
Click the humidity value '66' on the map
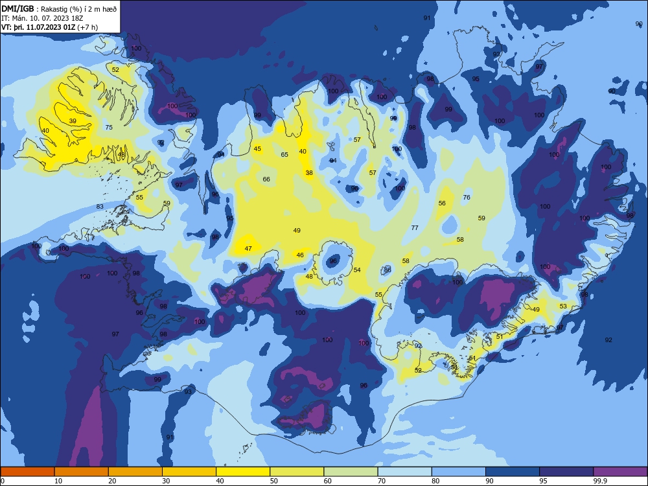coord(266,179)
